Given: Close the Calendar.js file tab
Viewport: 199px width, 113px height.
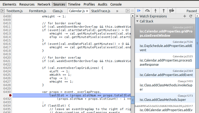Looking at the screenshot, I should tap(87, 11).
